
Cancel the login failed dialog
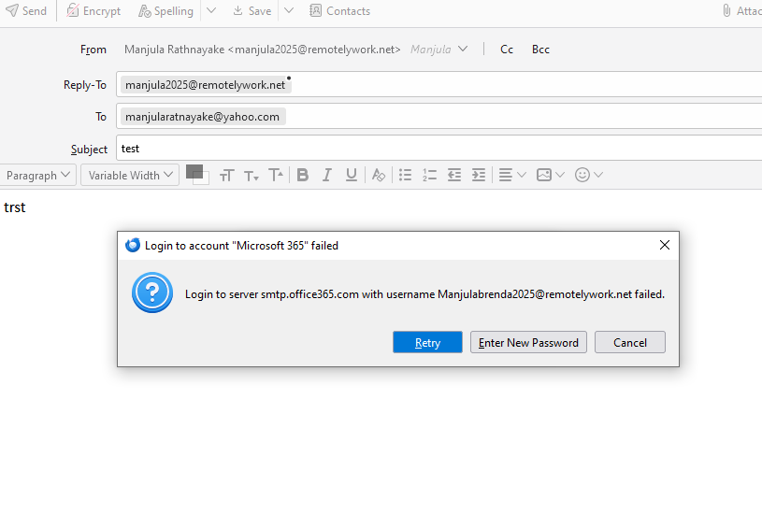[x=630, y=342]
